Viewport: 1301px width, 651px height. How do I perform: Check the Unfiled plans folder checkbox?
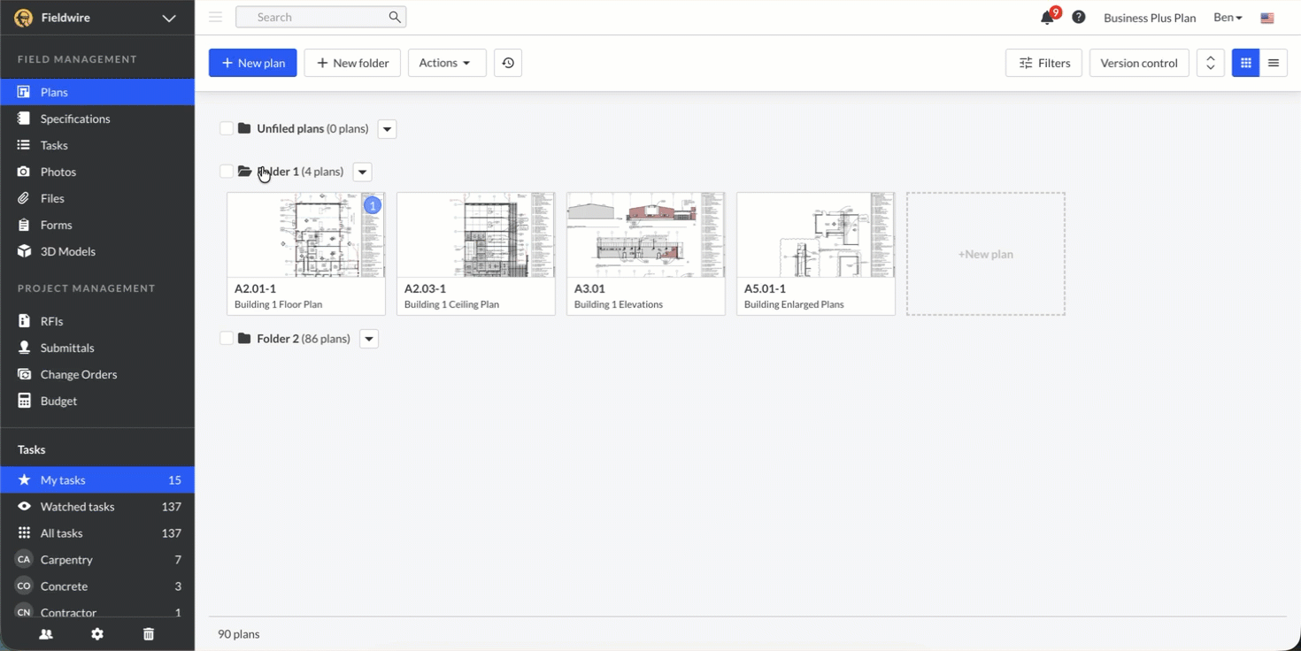point(227,129)
